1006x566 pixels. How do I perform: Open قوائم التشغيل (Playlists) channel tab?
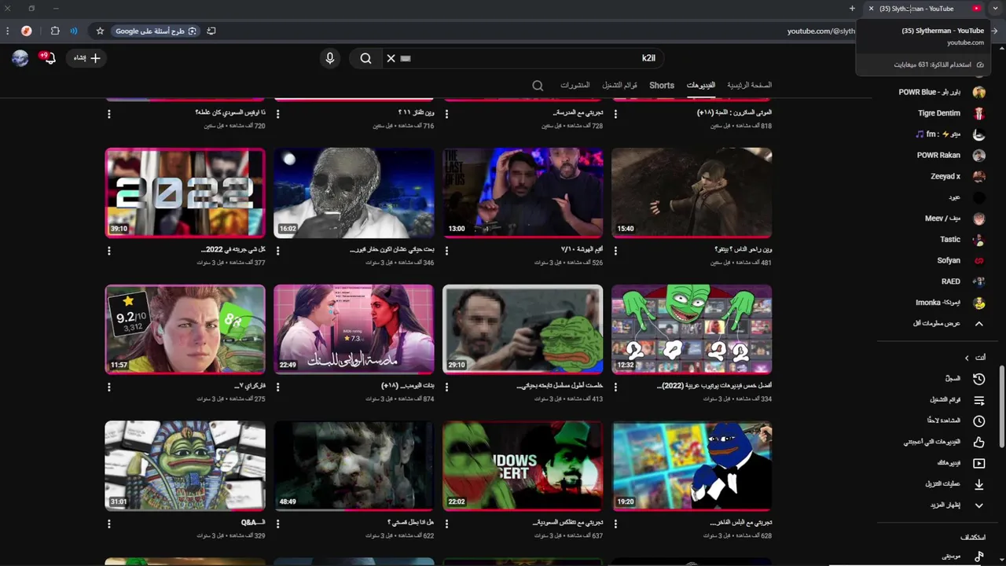(x=620, y=85)
